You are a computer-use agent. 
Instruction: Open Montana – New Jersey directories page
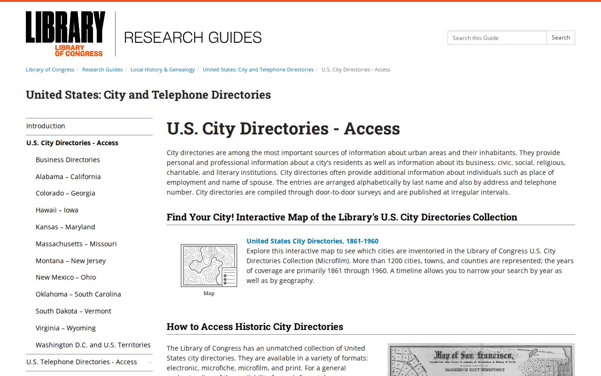70,261
